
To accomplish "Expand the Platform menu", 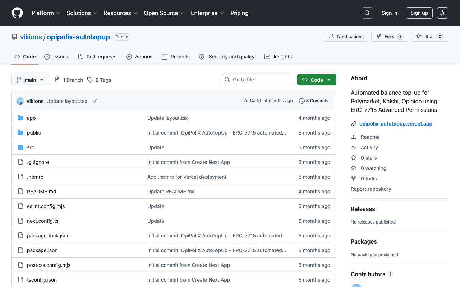I will click(x=45, y=13).
